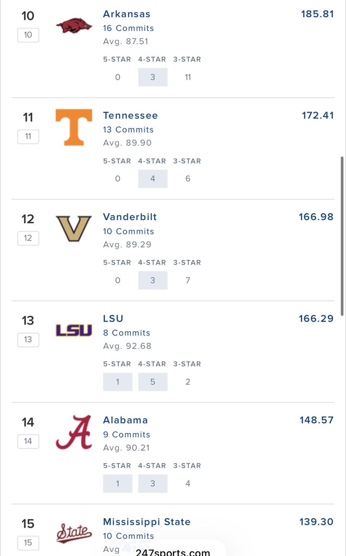Viewport: 346px width, 556px height.
Task: View Arkansas's 16 Commits list
Action: [x=128, y=28]
